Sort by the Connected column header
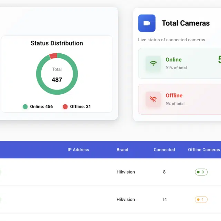This screenshot has width=221, height=221. click(x=164, y=150)
